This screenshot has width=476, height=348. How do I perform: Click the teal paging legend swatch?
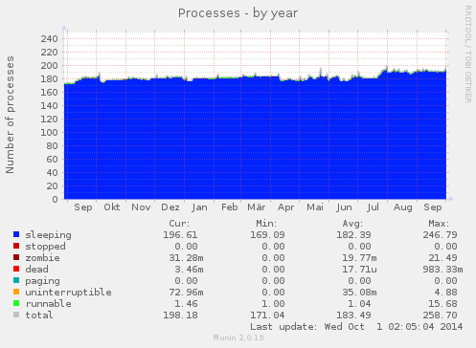tap(16, 280)
